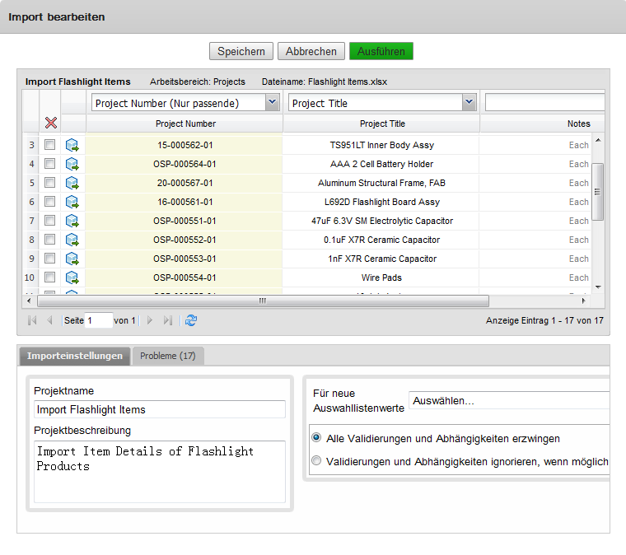Tick the checkbox for row 4
This screenshot has width=626, height=555.
coord(50,163)
